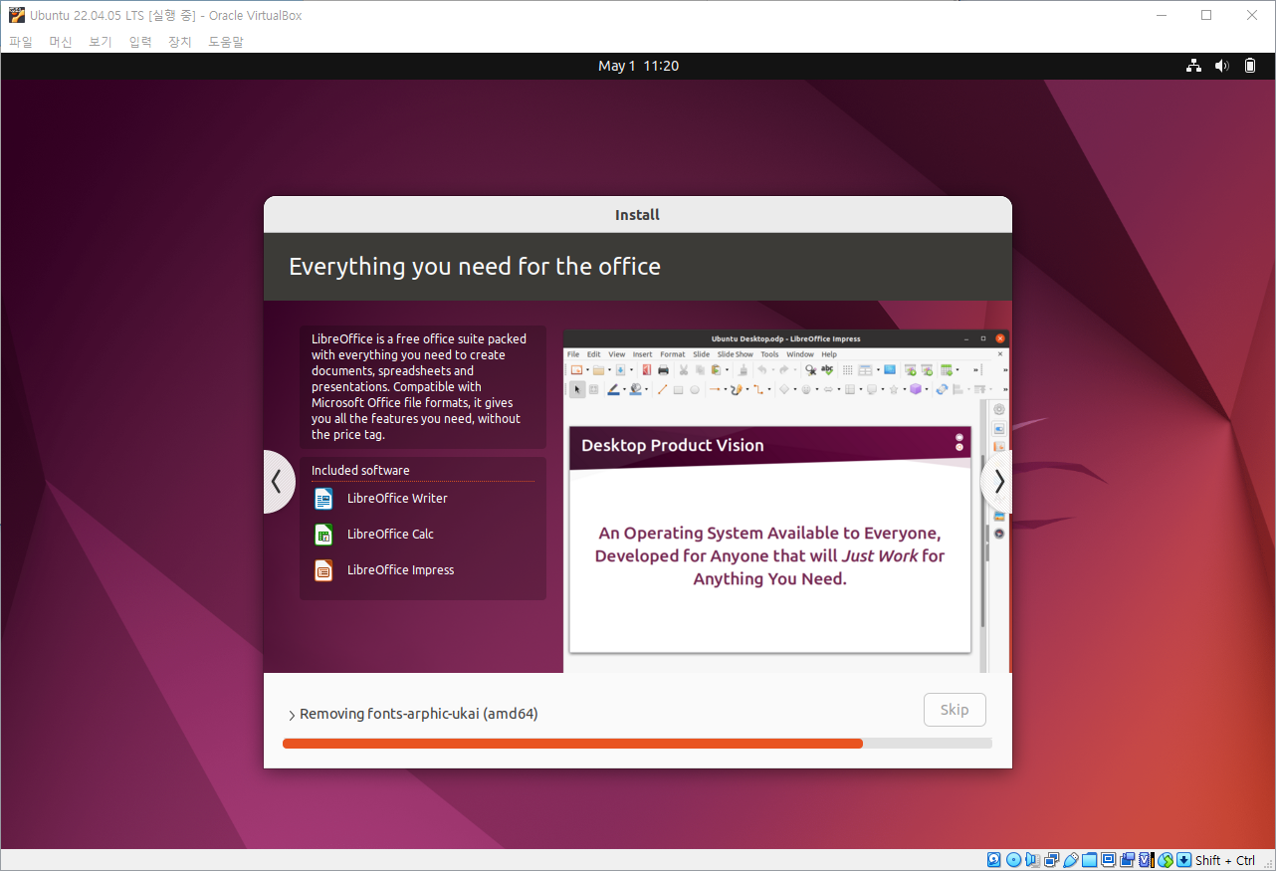Viewport: 1276px width, 871px height.
Task: Open the 파일 menu
Action: [x=21, y=42]
